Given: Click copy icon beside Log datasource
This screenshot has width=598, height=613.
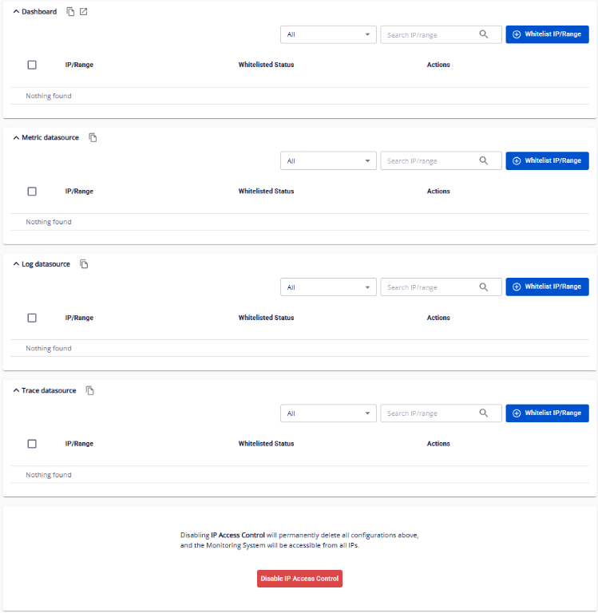Looking at the screenshot, I should 84,264.
